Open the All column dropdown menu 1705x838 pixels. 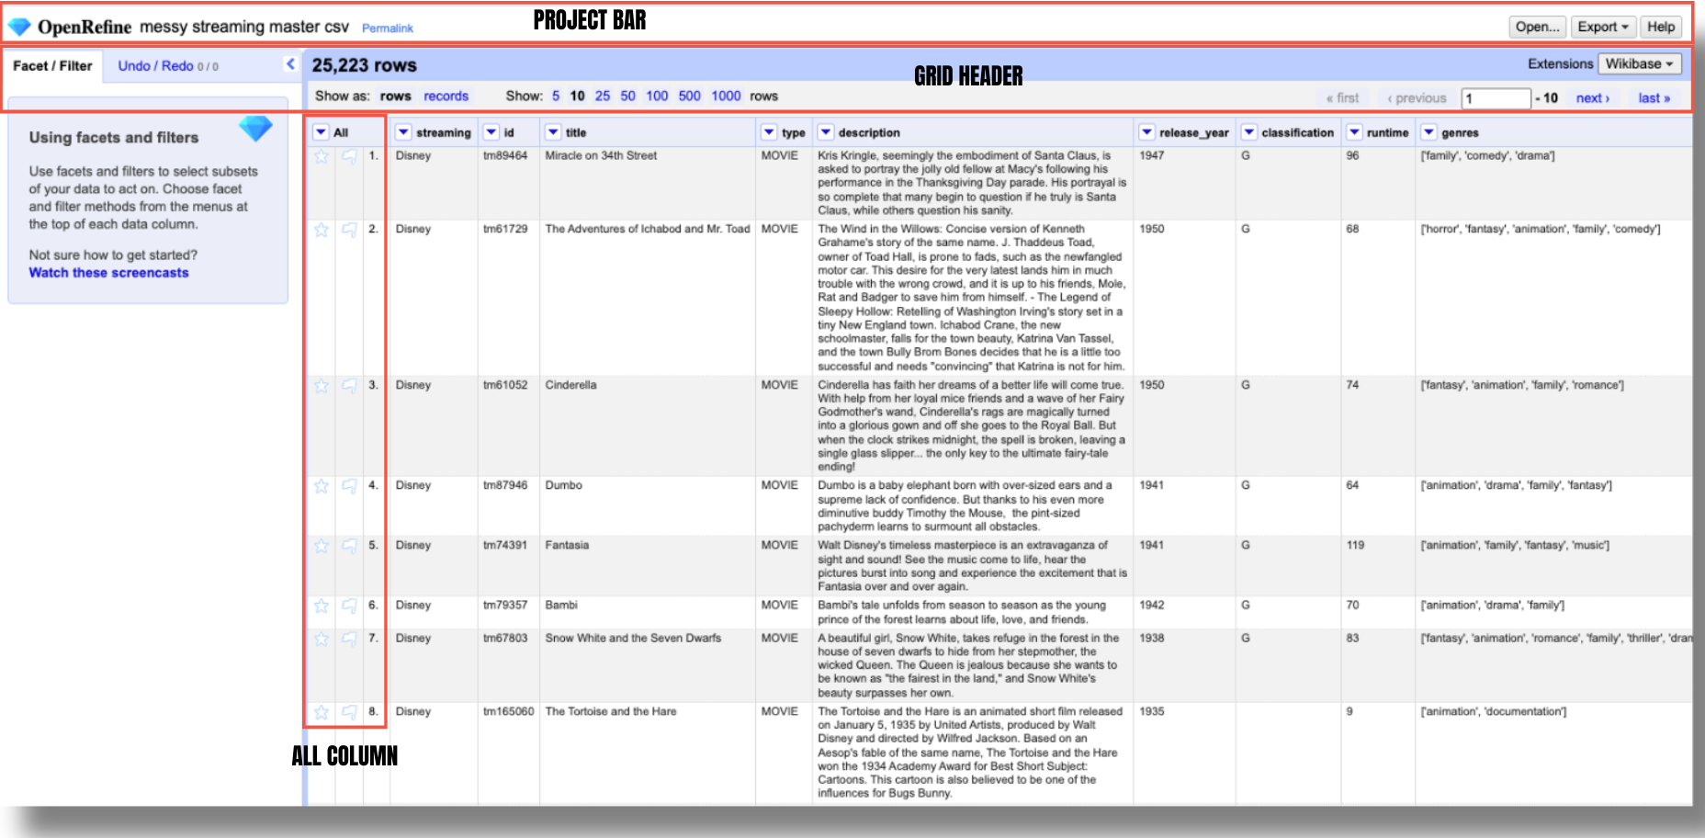[321, 132]
